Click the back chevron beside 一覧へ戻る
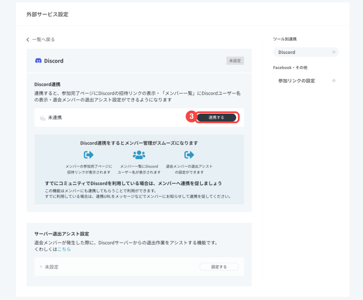363x300 pixels. (28, 39)
